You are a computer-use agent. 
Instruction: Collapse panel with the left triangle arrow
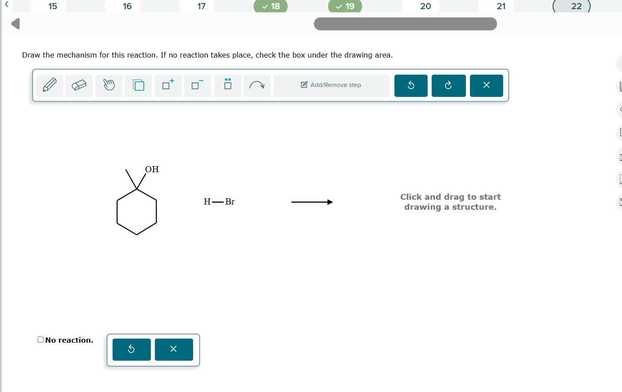pos(16,24)
